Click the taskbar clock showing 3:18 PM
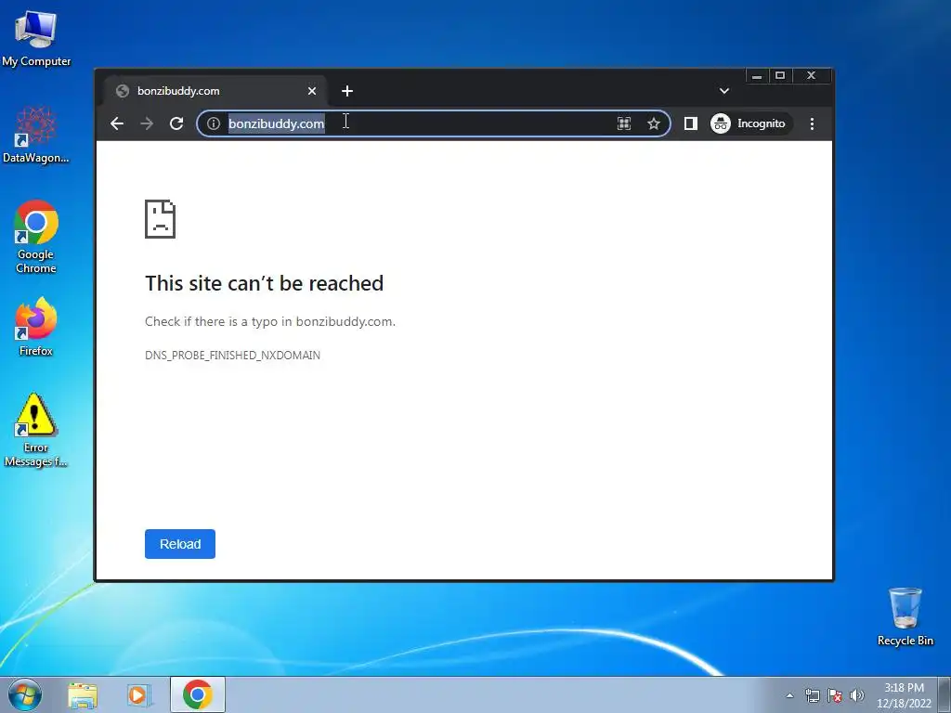This screenshot has height=713, width=951. pos(904,694)
